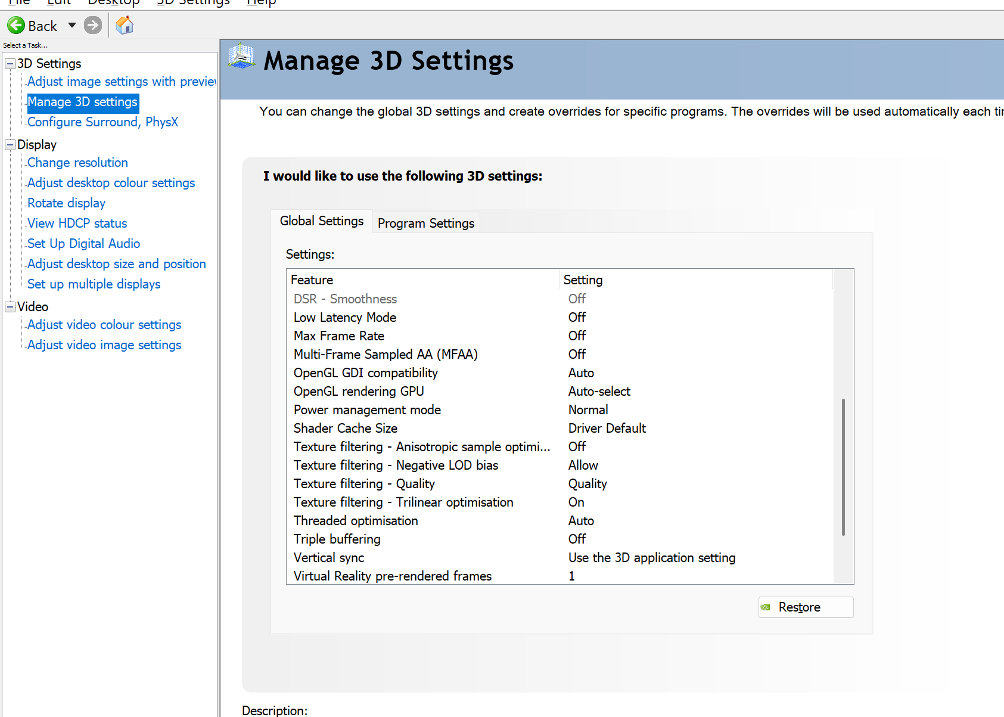Go to Configure Surround, PhysX
The image size is (1004, 717).
click(102, 122)
